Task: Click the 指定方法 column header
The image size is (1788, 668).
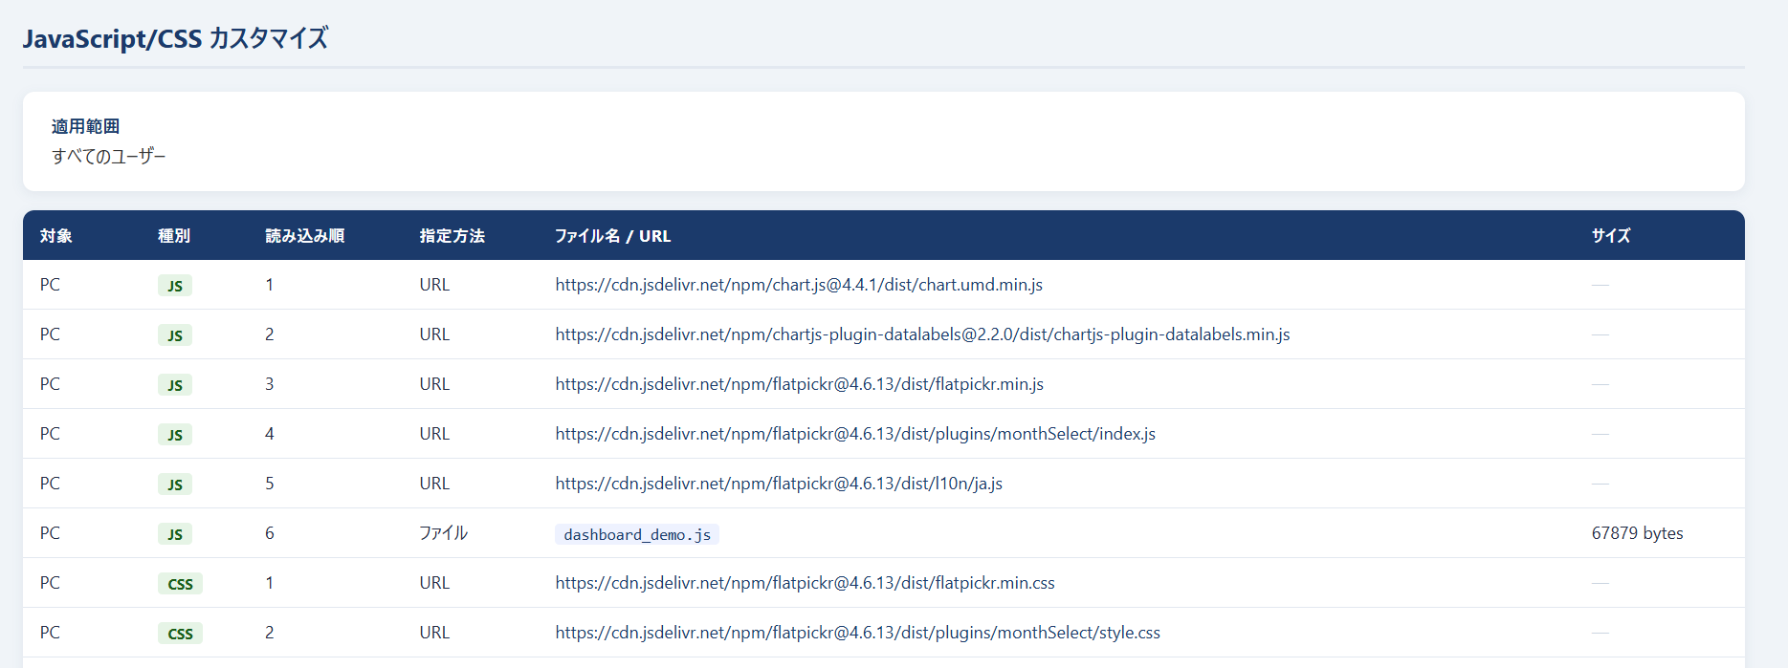Action: pos(453,236)
